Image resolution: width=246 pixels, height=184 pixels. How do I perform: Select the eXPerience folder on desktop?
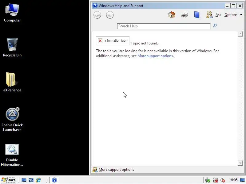[12, 82]
